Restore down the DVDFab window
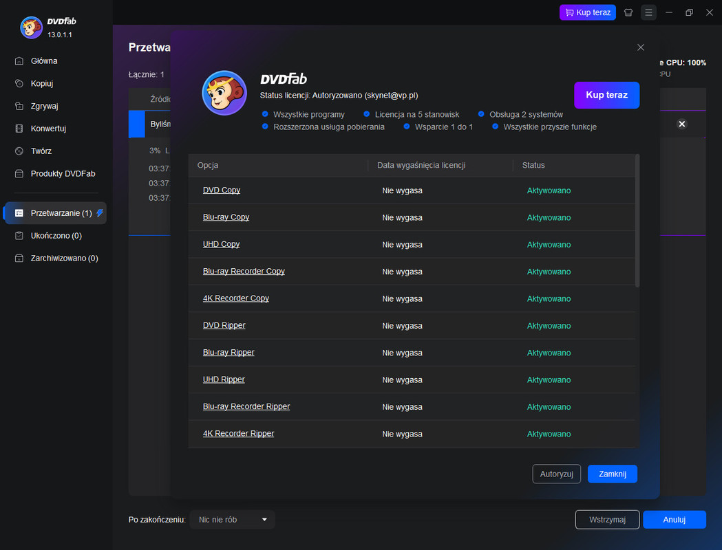The image size is (722, 550). pyautogui.click(x=689, y=12)
